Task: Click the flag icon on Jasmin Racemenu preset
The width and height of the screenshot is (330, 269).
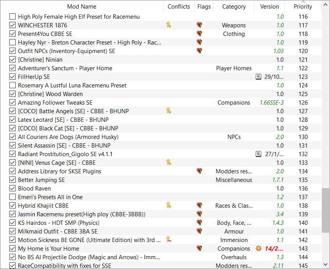Action: point(199,214)
